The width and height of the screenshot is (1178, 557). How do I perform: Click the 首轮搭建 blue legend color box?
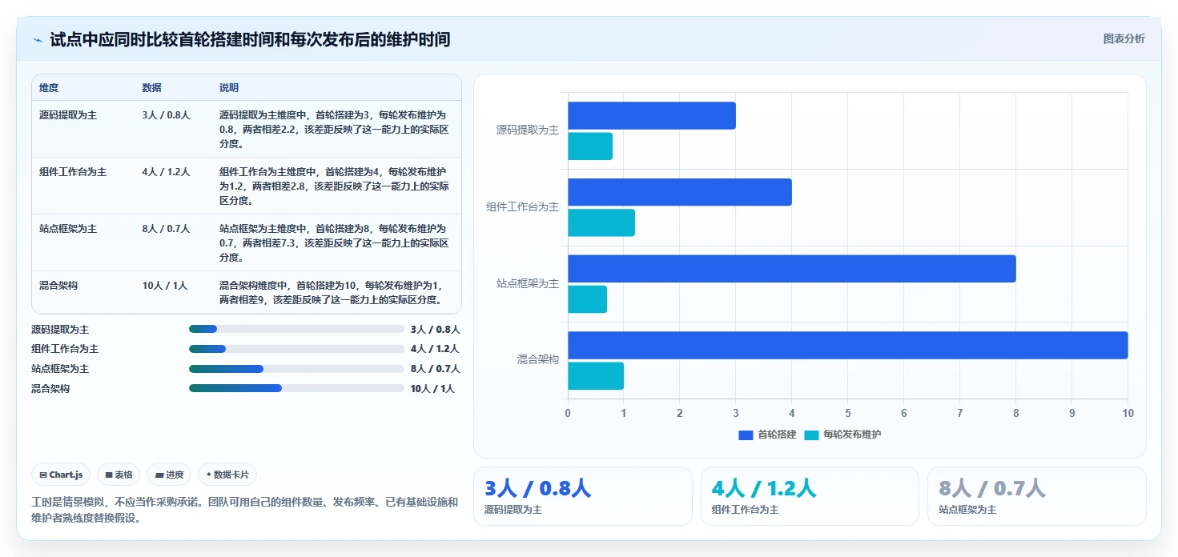[x=746, y=435]
